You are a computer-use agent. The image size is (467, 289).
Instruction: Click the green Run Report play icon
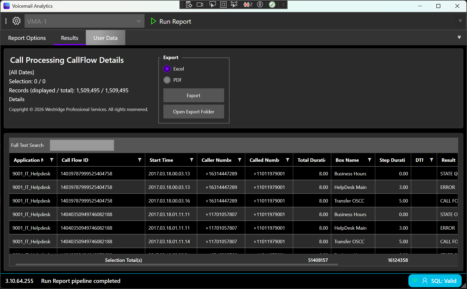point(153,21)
